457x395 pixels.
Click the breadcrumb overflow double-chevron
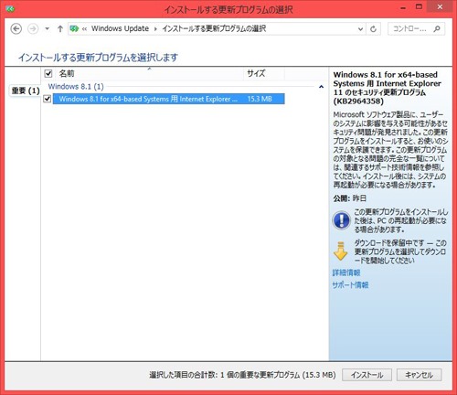[84, 29]
